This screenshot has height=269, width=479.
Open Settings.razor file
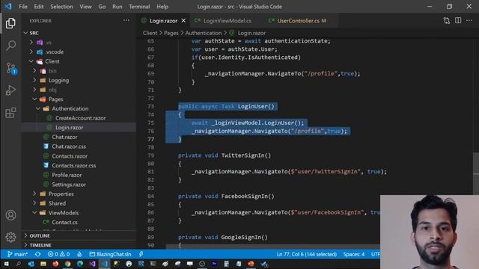79,185
